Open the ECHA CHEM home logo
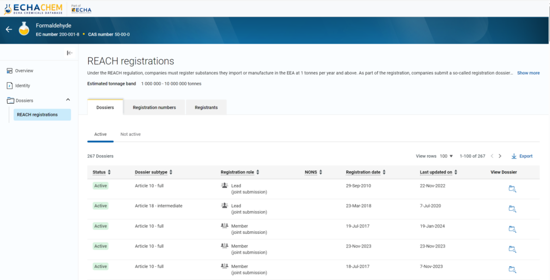The image size is (550, 280). (x=33, y=8)
